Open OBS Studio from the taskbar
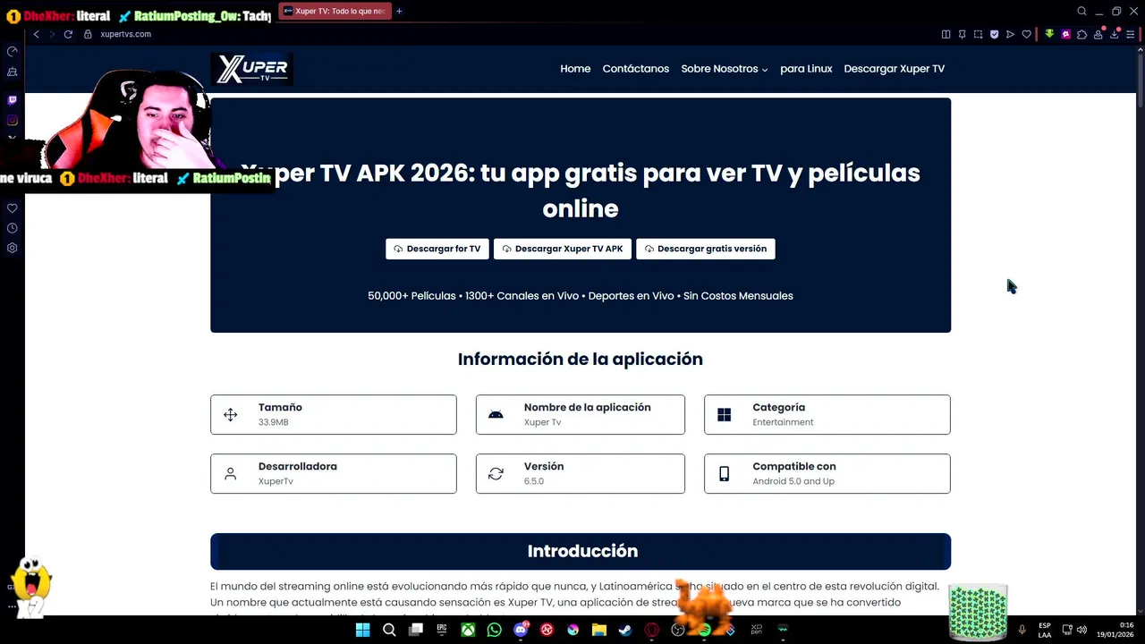Image resolution: width=1145 pixels, height=644 pixels. [678, 630]
